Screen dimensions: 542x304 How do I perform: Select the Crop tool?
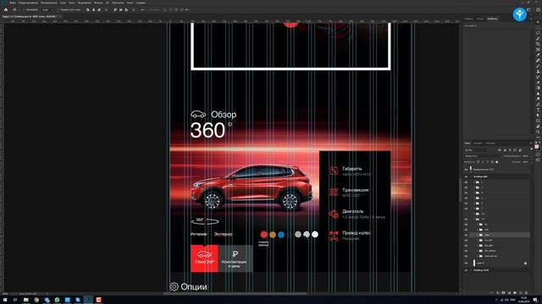(x=538, y=44)
